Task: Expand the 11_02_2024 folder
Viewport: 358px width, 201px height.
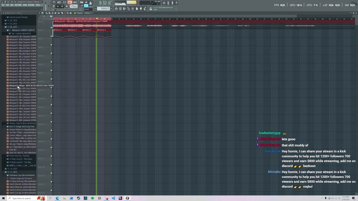Action: [x=12, y=20]
